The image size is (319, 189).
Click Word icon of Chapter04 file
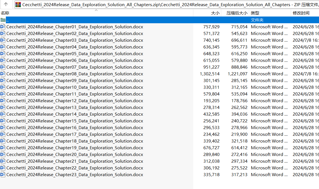3,47
